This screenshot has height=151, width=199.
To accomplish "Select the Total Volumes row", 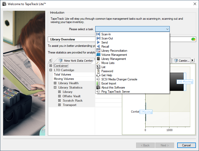I will point(74,74).
